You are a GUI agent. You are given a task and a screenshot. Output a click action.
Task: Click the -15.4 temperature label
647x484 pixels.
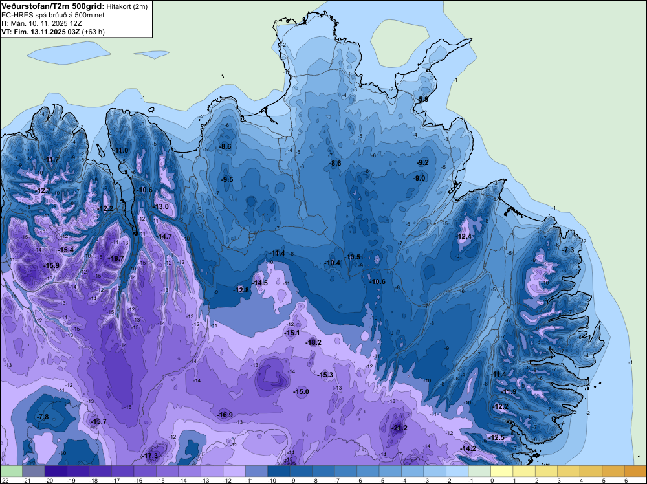tap(65, 250)
